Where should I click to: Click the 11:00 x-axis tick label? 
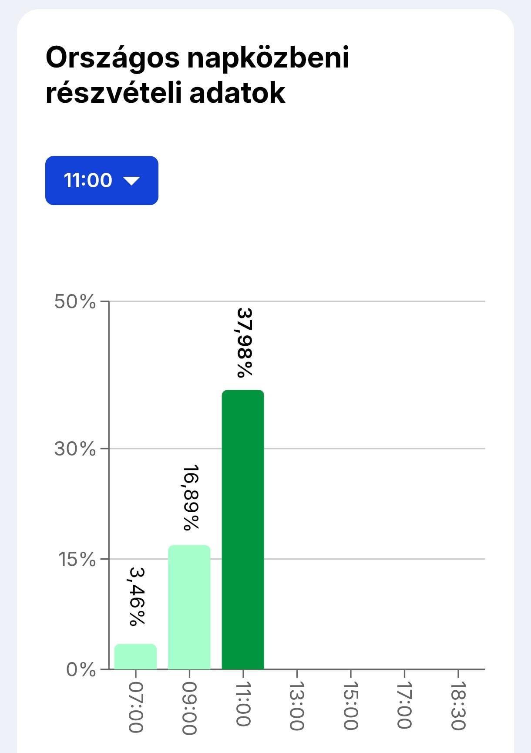click(243, 704)
